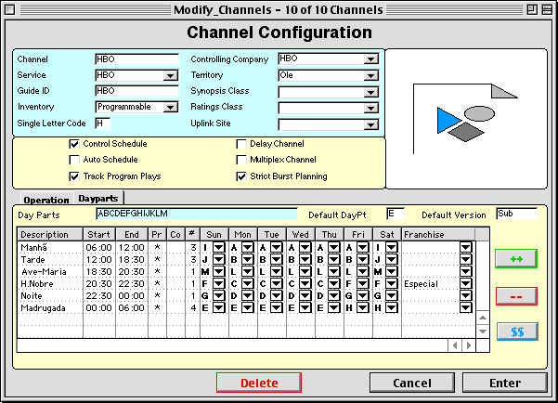Open the Service dropdown
Screen dimensions: 558x403
click(171, 75)
